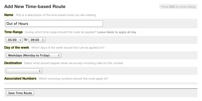Screen dimensions: 202x101
Task: Click the word 'to' between the time selectors
Action: point(26,40)
